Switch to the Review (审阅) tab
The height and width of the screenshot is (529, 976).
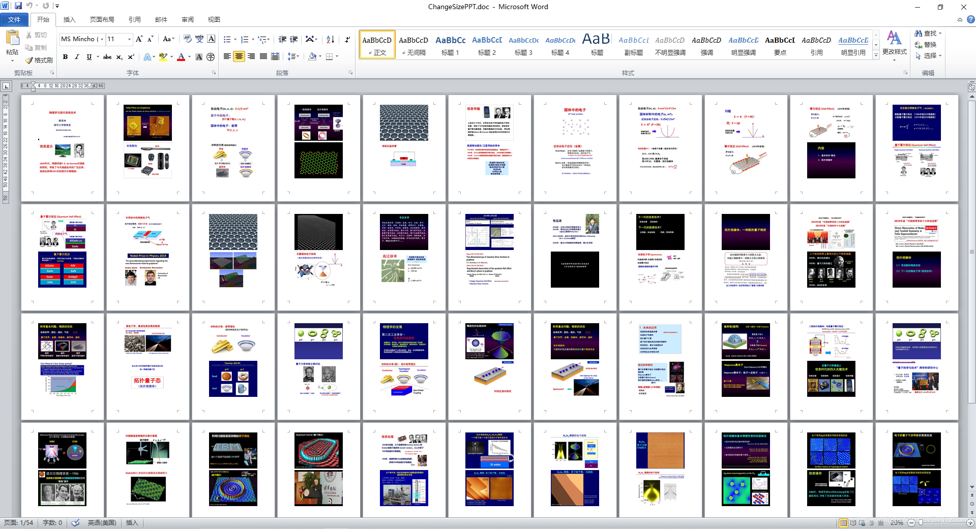188,20
